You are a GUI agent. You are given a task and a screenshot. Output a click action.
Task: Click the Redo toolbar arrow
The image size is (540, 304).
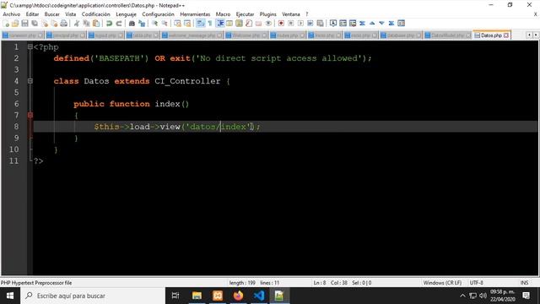pos(119,24)
